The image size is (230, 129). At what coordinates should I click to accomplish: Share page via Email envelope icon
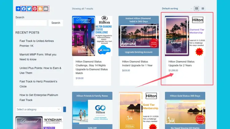coord(46,9)
